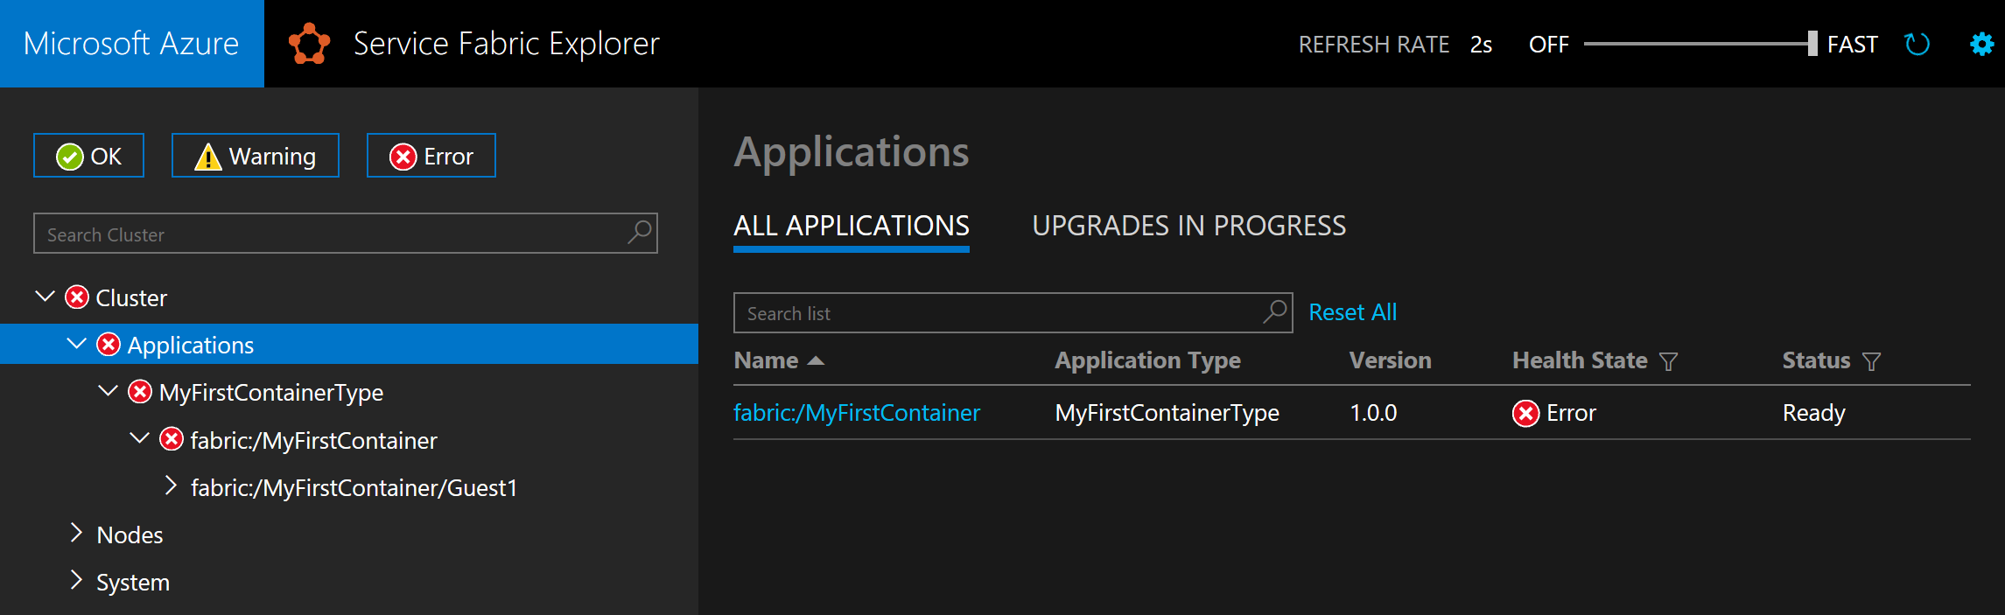This screenshot has height=615, width=2005.
Task: Select the All Applications tab
Action: point(851,226)
